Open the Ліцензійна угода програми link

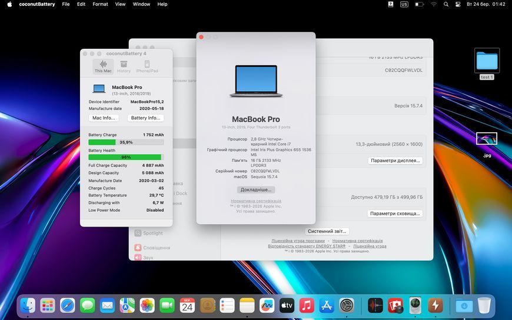click(298, 241)
